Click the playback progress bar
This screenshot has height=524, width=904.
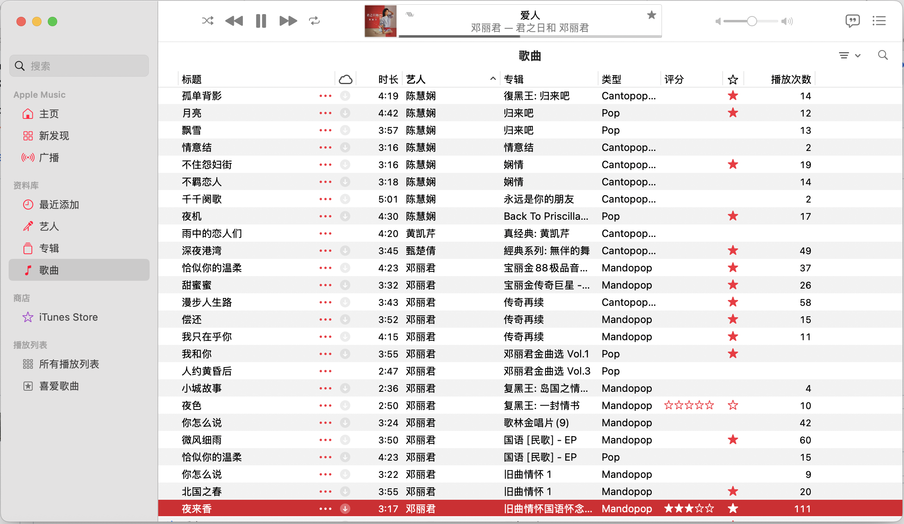tap(530, 36)
